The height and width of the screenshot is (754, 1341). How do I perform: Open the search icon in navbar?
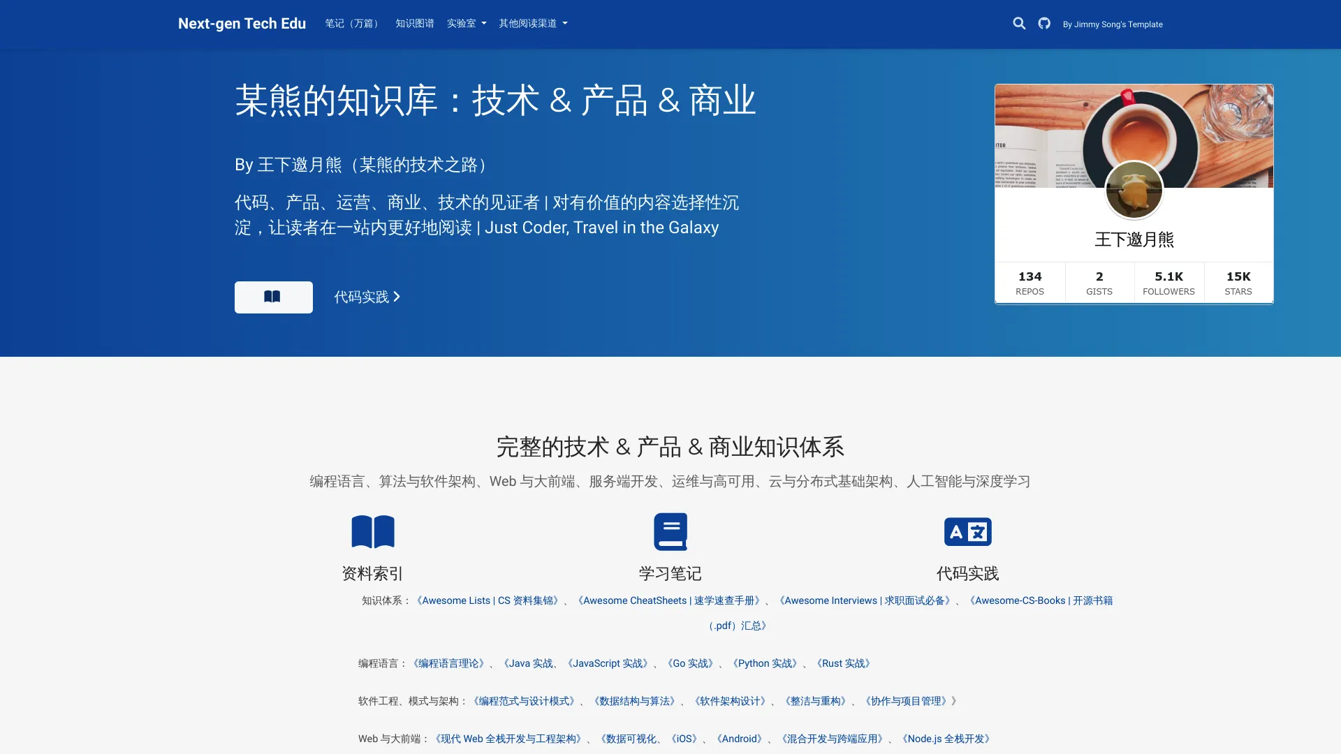coord(1019,24)
